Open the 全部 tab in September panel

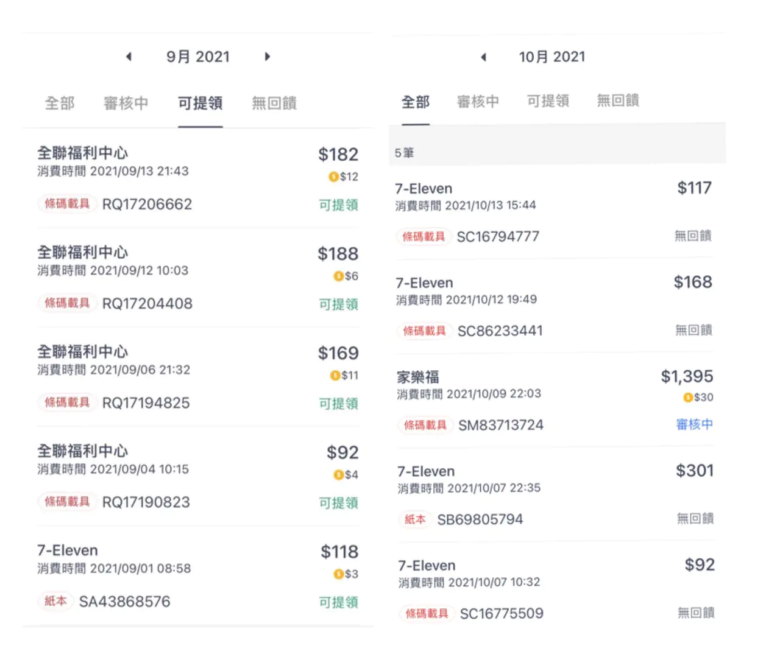(x=60, y=104)
